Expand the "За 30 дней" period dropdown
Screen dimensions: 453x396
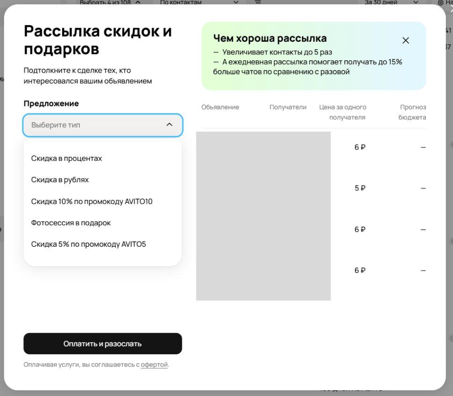click(391, 2)
